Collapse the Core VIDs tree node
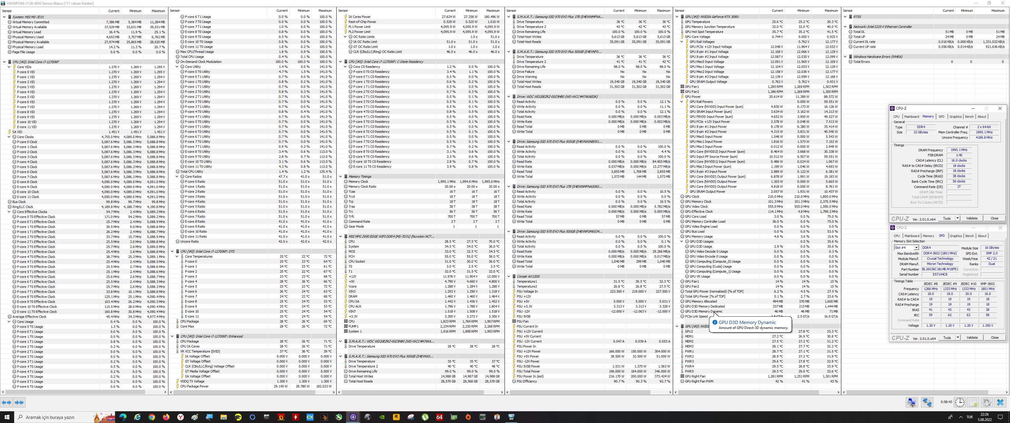The width and height of the screenshot is (1010, 423). click(9, 67)
